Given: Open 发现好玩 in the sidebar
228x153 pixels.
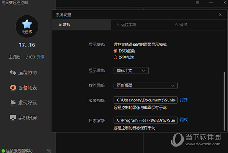Looking at the screenshot, I should pos(24,102).
